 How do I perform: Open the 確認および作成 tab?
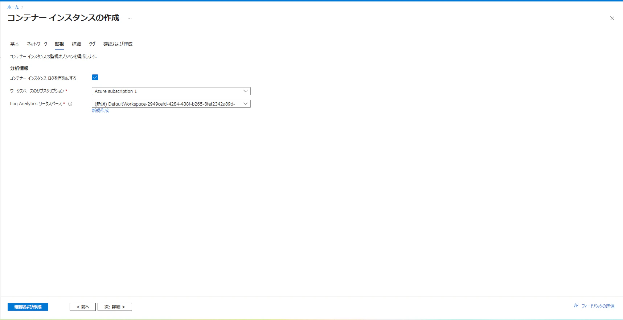tap(118, 44)
